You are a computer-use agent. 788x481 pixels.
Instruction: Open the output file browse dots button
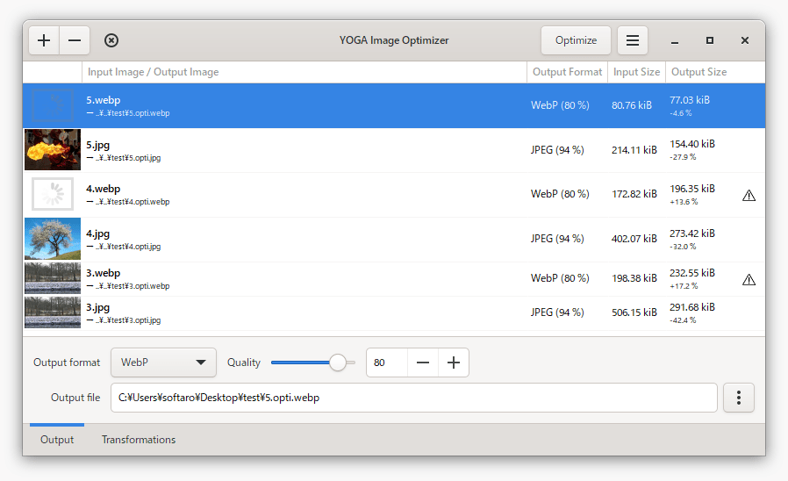point(738,398)
